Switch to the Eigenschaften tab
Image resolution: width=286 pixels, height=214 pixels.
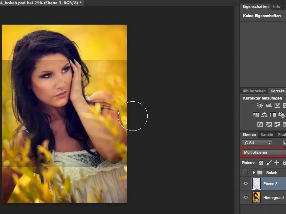tap(256, 6)
